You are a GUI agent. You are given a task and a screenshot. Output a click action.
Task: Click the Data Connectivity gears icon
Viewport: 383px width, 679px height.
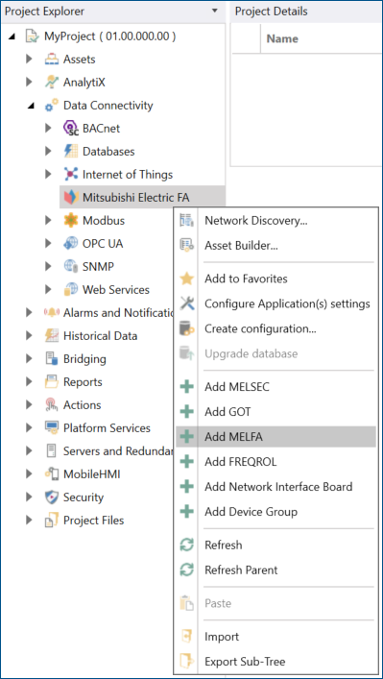pyautogui.click(x=52, y=106)
